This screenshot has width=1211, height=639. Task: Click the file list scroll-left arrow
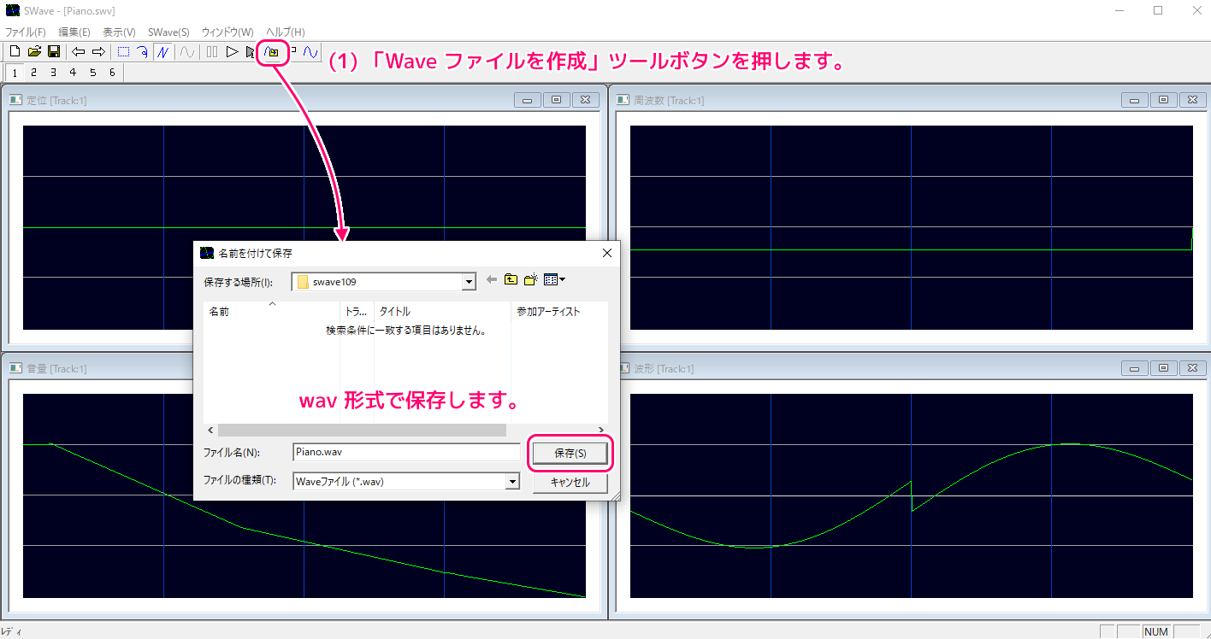coord(210,430)
